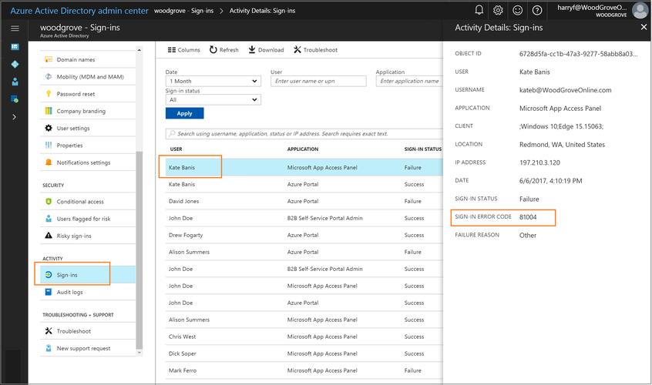Image resolution: width=652 pixels, height=385 pixels.
Task: Open the help question mark icon
Action: click(537, 10)
